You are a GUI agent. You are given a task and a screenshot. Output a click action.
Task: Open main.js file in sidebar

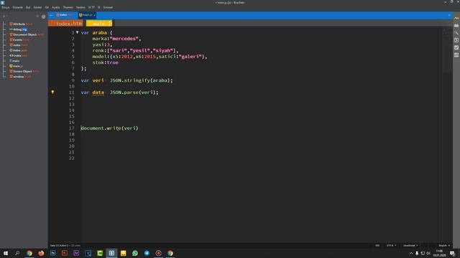(16, 66)
